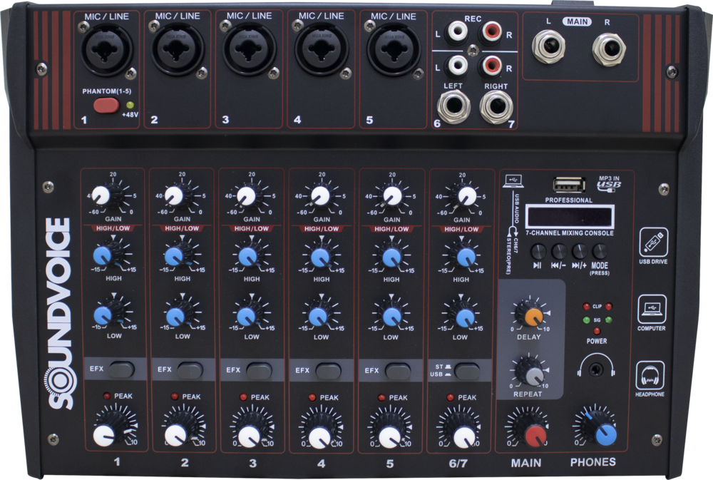Click the MP3 IN USB logo
Image resolution: width=713 pixels, height=480 pixels.
[x=609, y=183]
